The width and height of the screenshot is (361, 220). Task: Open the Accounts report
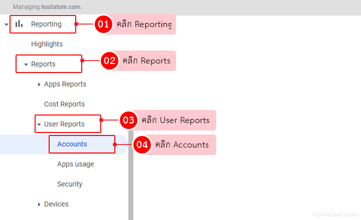coord(72,144)
